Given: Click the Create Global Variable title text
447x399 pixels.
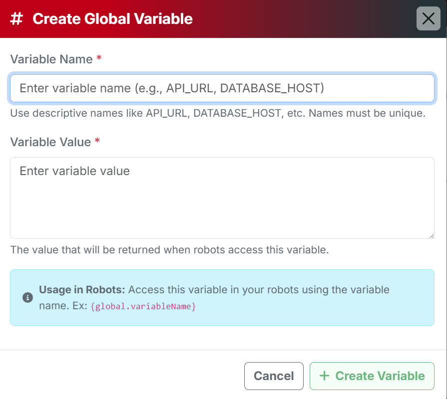Looking at the screenshot, I should pos(112,19).
